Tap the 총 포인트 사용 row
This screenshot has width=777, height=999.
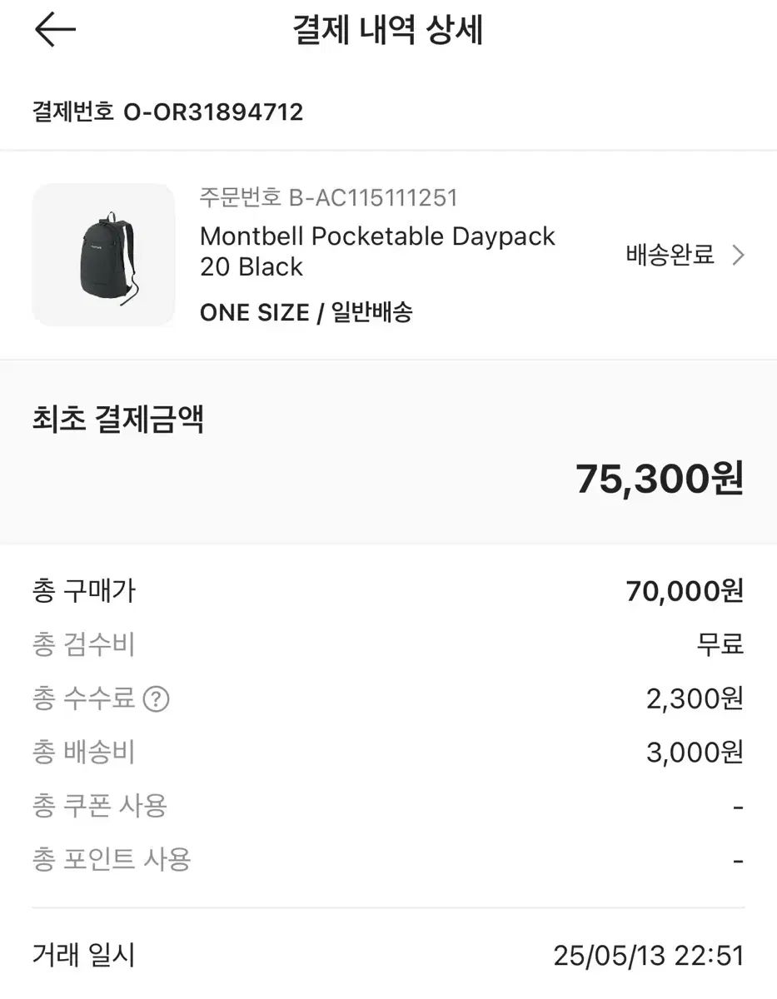point(388,860)
